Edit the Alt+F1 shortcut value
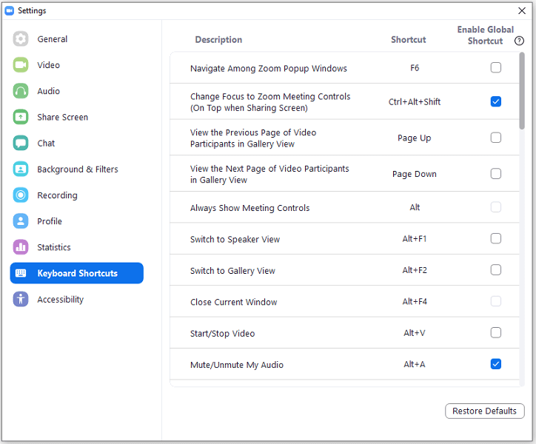 (x=415, y=238)
